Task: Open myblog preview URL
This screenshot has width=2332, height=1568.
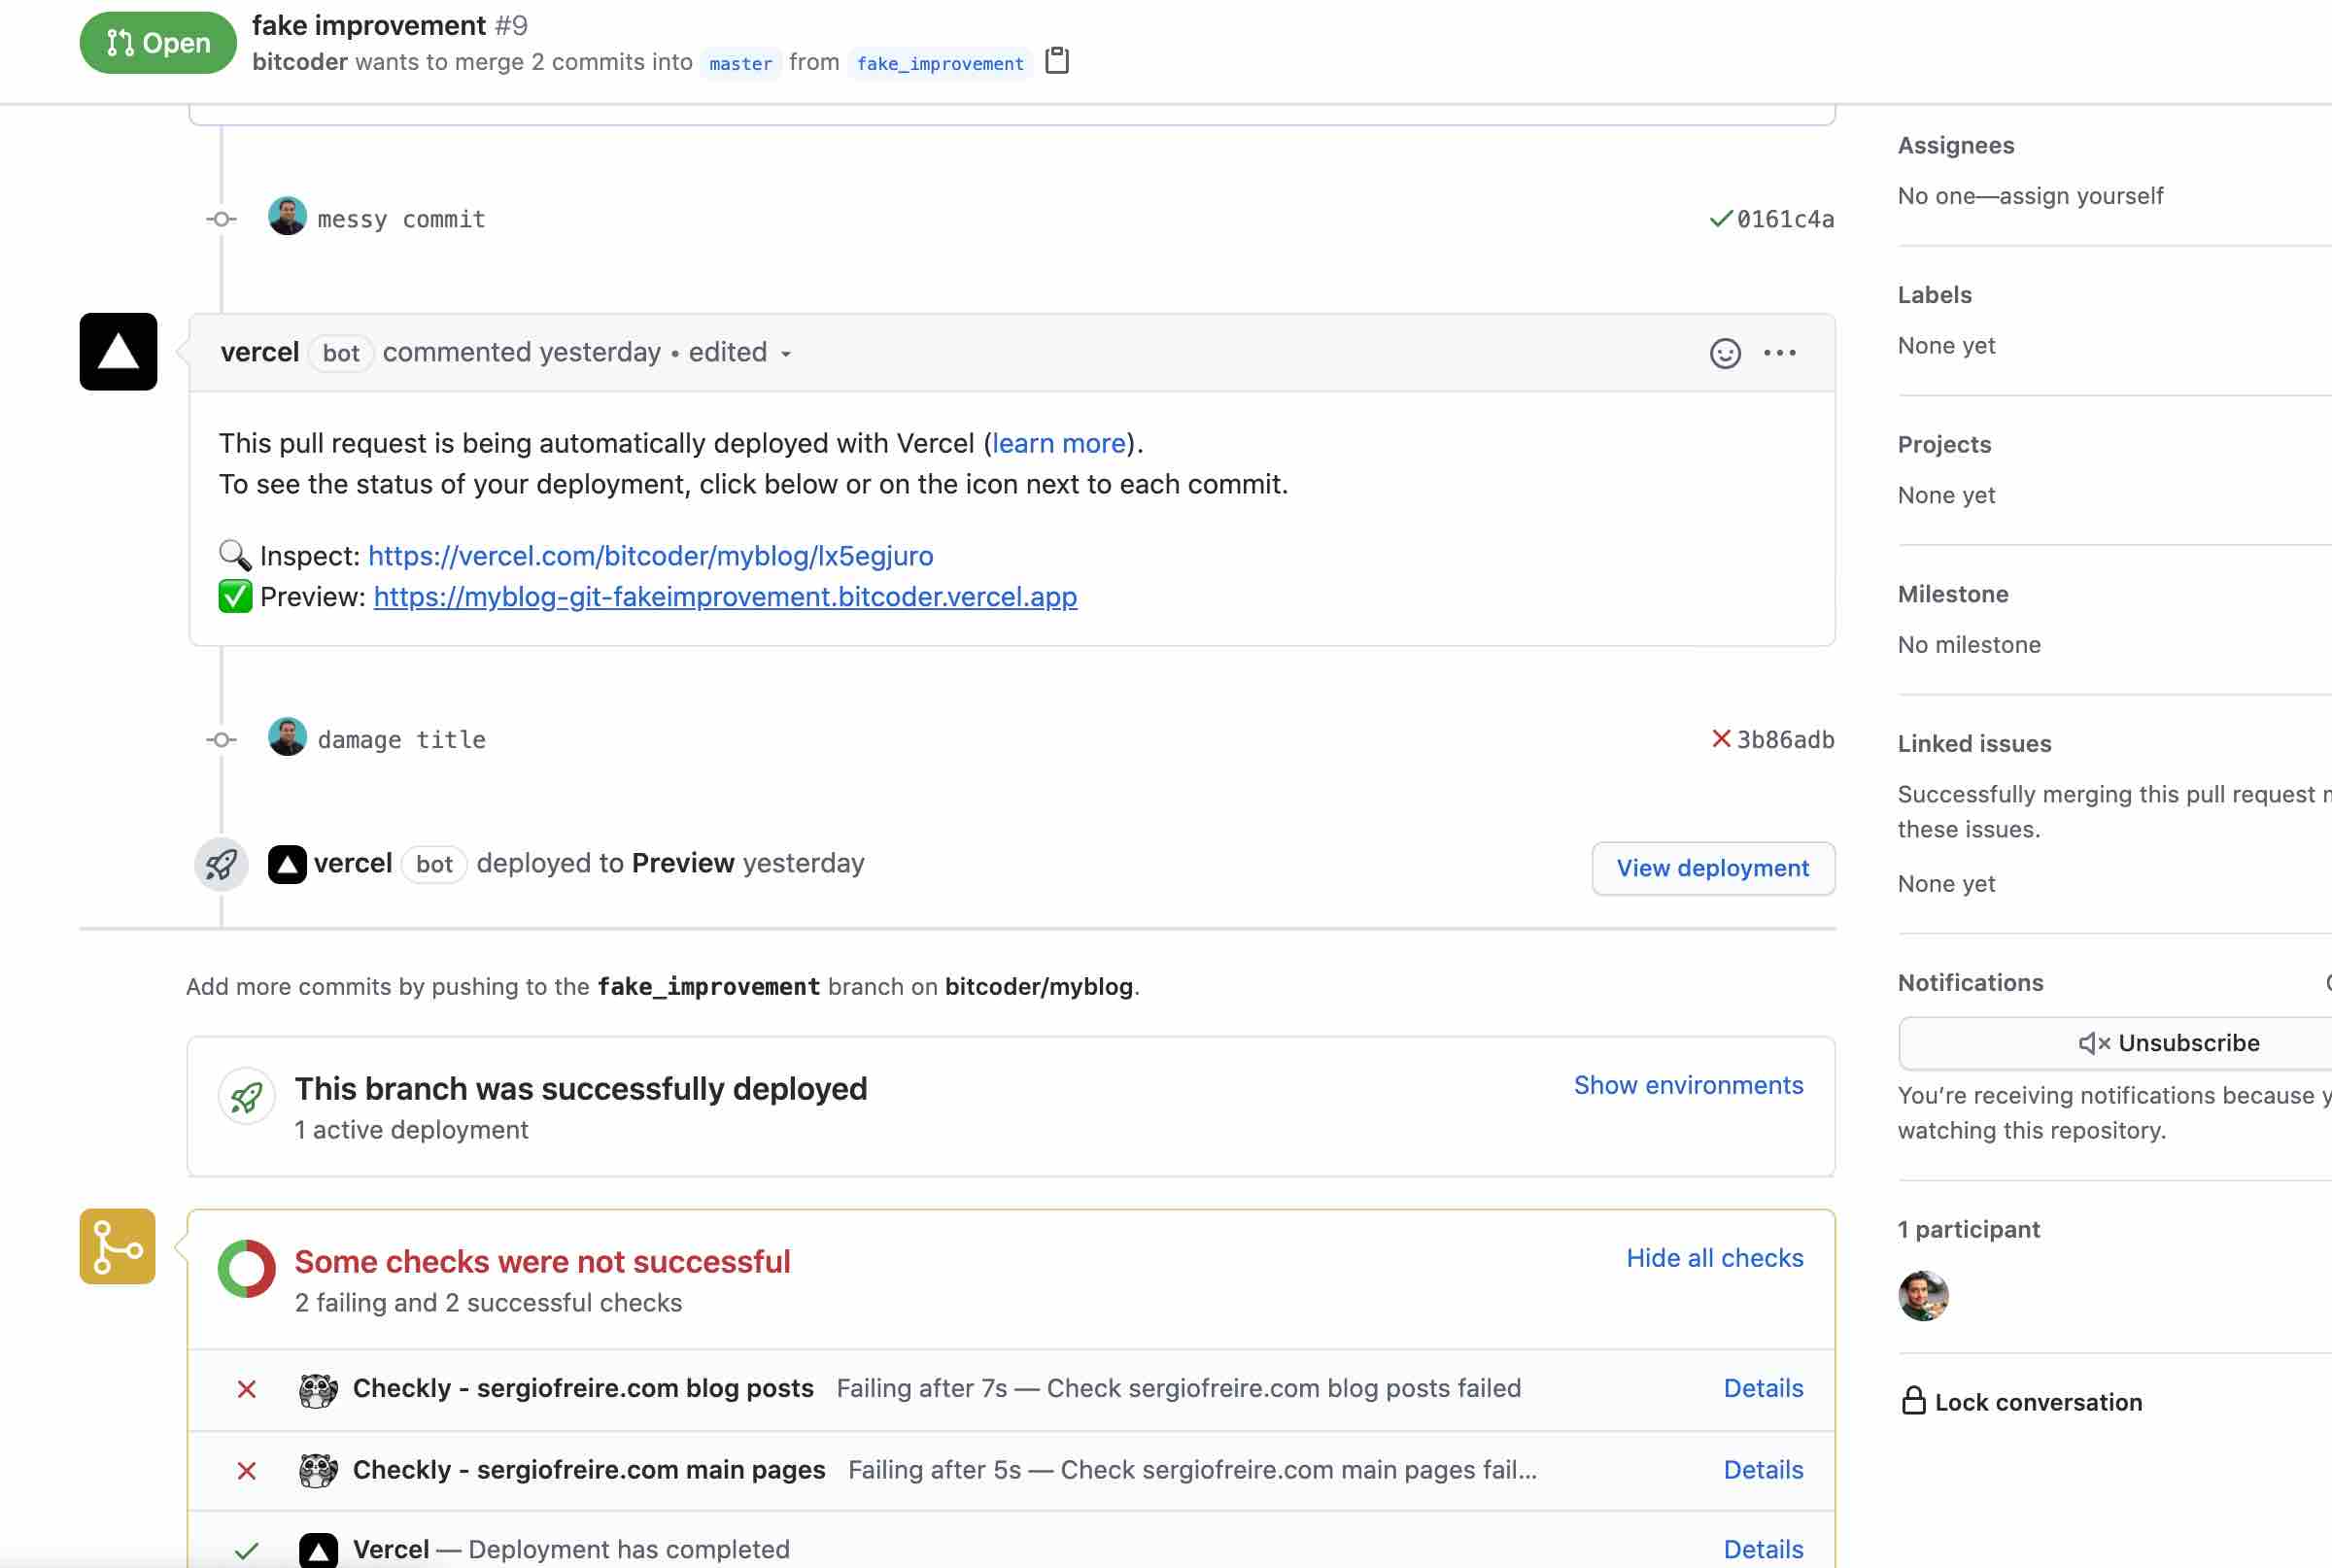Action: [725, 597]
